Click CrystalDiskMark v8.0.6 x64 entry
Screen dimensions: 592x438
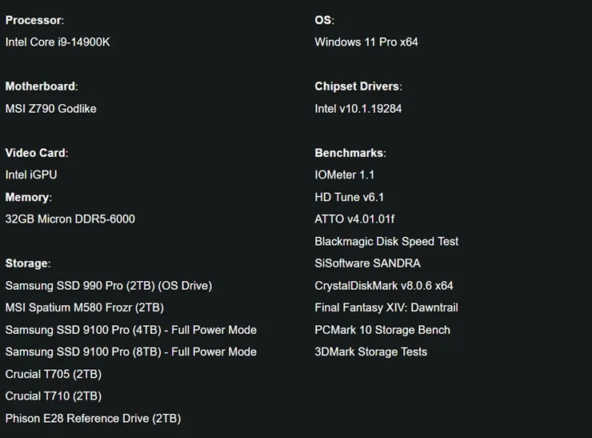point(384,286)
